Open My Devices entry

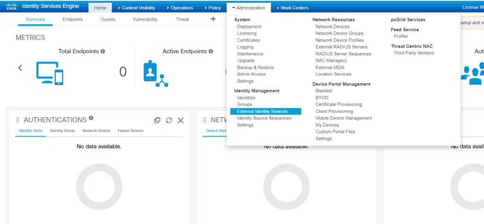pyautogui.click(x=327, y=125)
